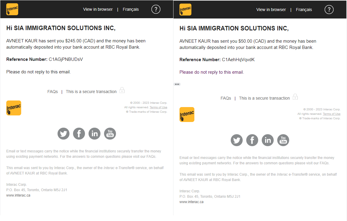
Task: Open Terms of Use in left email footer
Action: click(159, 107)
